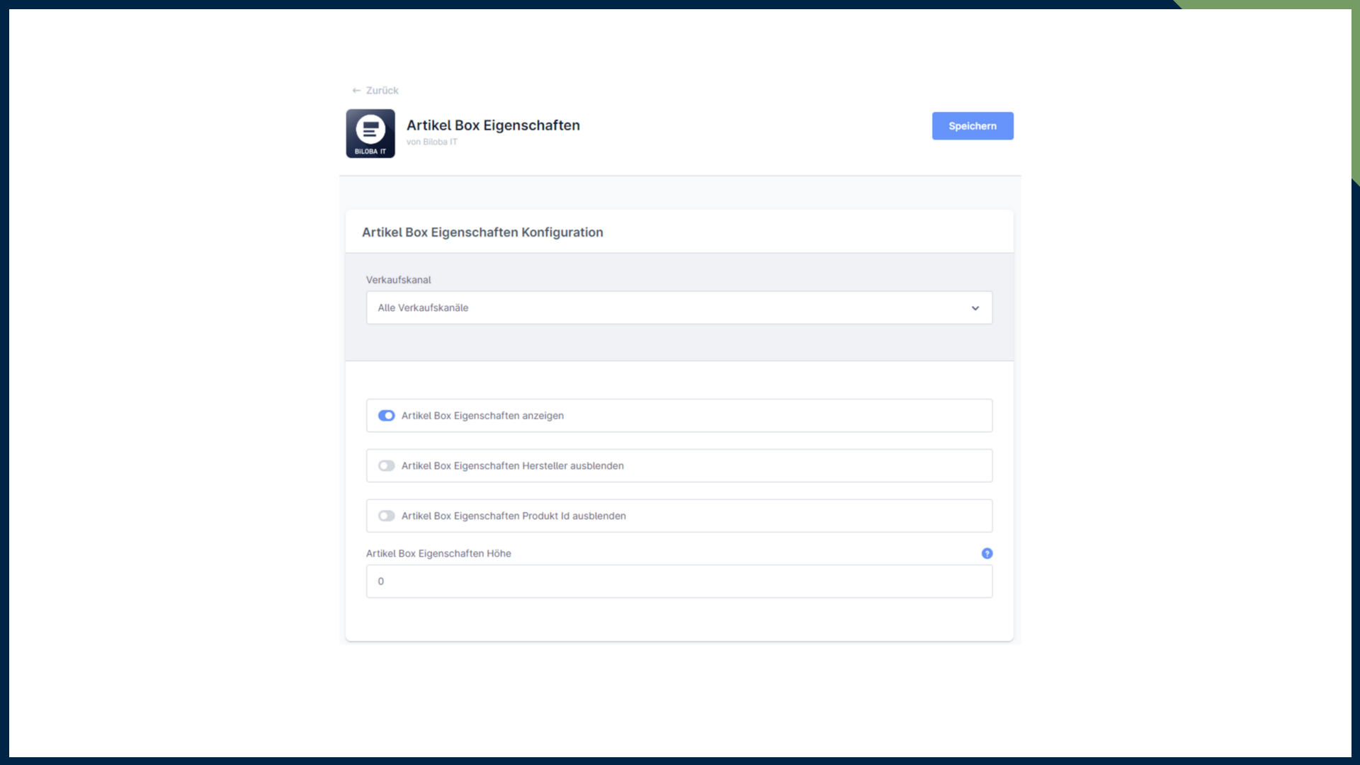Screen dimensions: 1360x765
Task: Click into the Höhe input field
Action: coord(679,582)
